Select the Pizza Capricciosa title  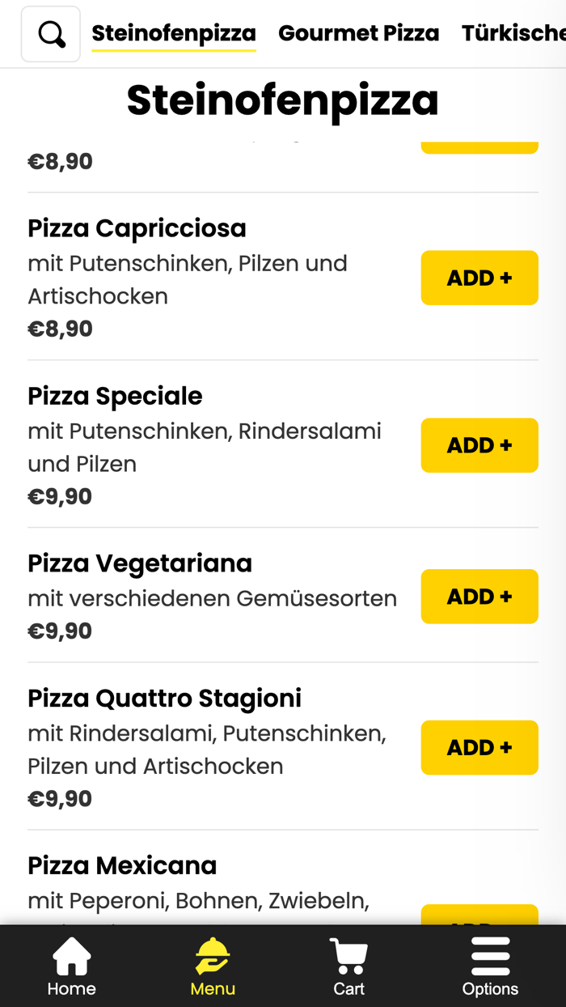coord(137,227)
